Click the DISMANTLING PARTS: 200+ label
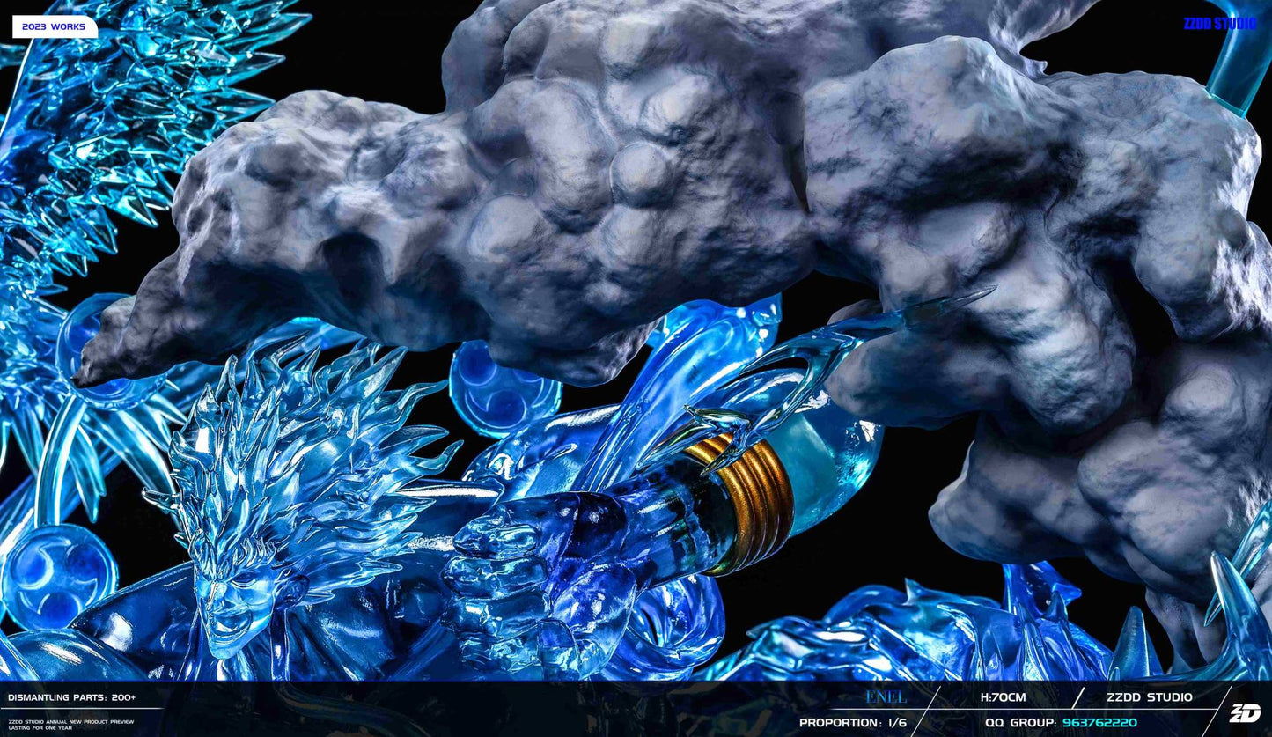 pyautogui.click(x=72, y=697)
